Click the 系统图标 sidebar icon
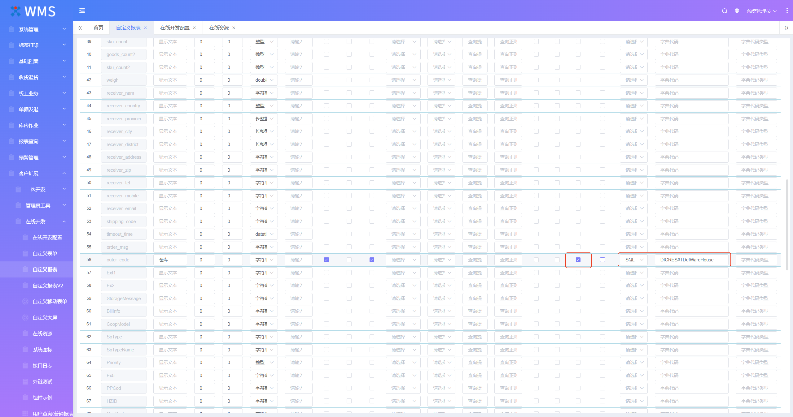 pos(25,350)
